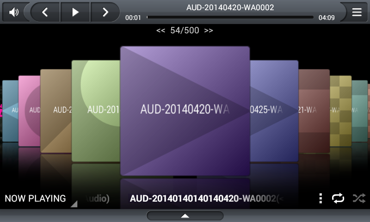Select the brown 21-WA album cover

[314, 111]
